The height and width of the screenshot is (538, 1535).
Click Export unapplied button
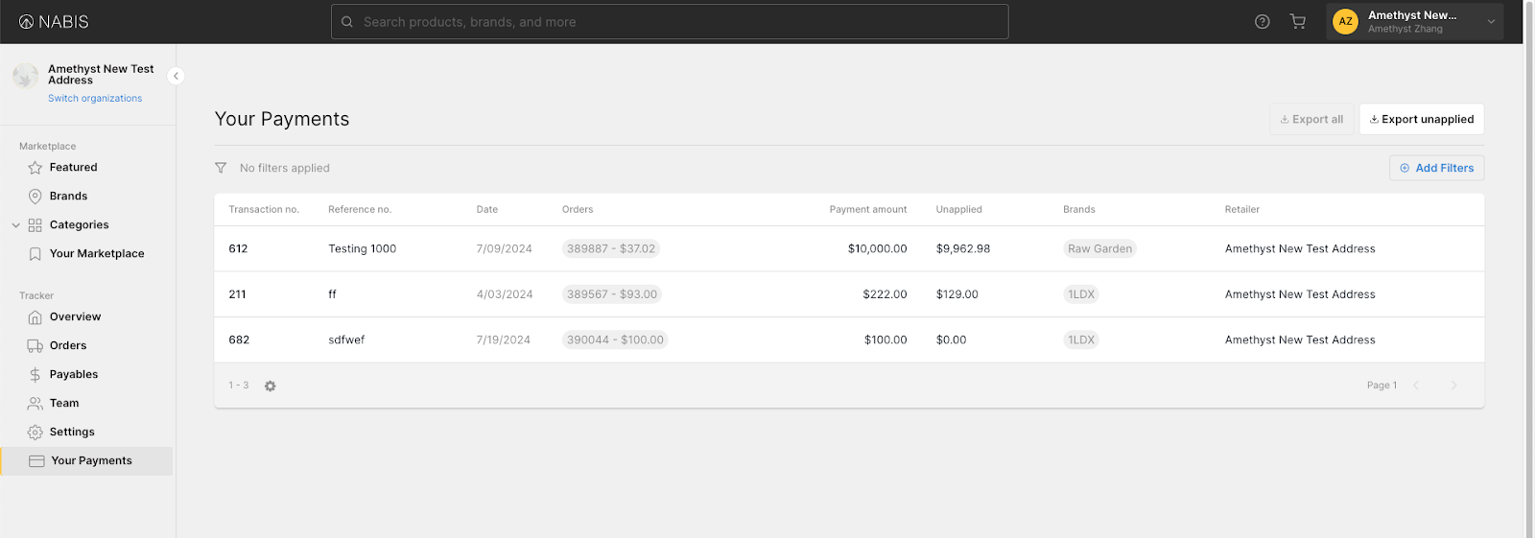click(x=1421, y=119)
